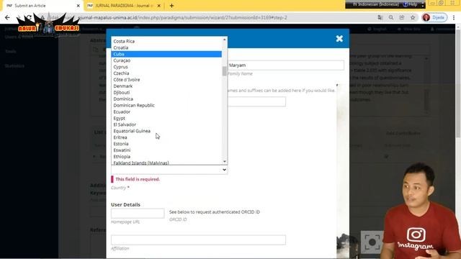The height and width of the screenshot is (259, 461).
Task: Switch to JURNAL PARADIGMA tab
Action: (124, 6)
